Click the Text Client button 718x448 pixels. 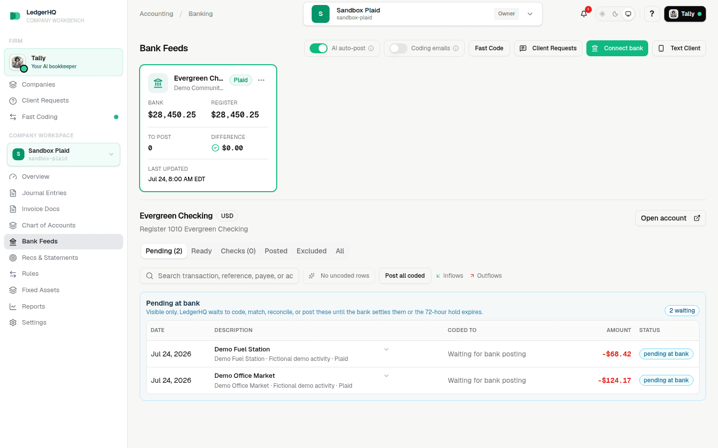point(679,48)
